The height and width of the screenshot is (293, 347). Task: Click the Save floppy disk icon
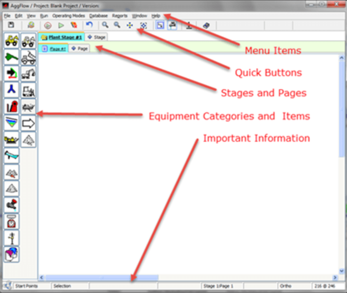pos(11,26)
